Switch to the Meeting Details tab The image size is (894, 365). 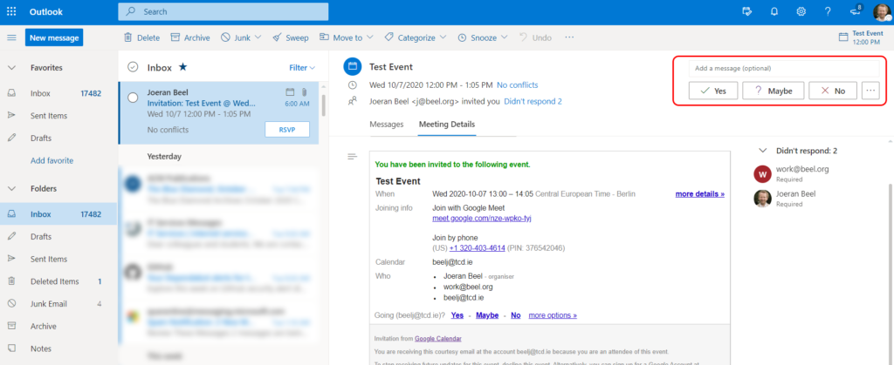(x=447, y=124)
